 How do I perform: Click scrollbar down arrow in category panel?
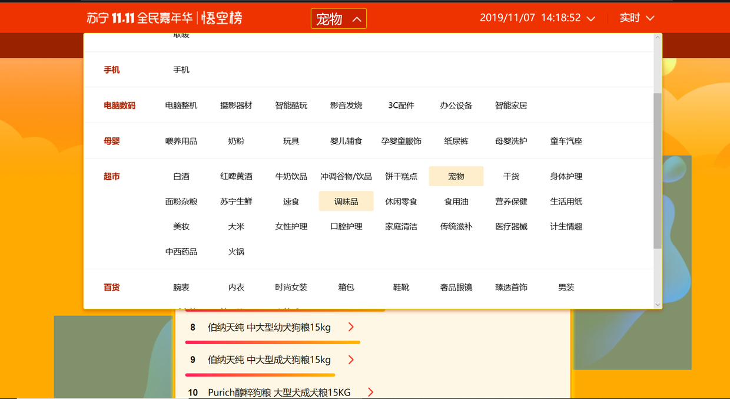658,304
